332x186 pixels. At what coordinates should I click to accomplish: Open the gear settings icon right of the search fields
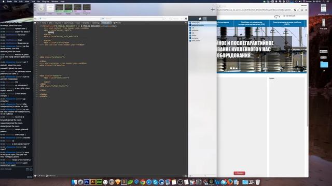[186, 19]
